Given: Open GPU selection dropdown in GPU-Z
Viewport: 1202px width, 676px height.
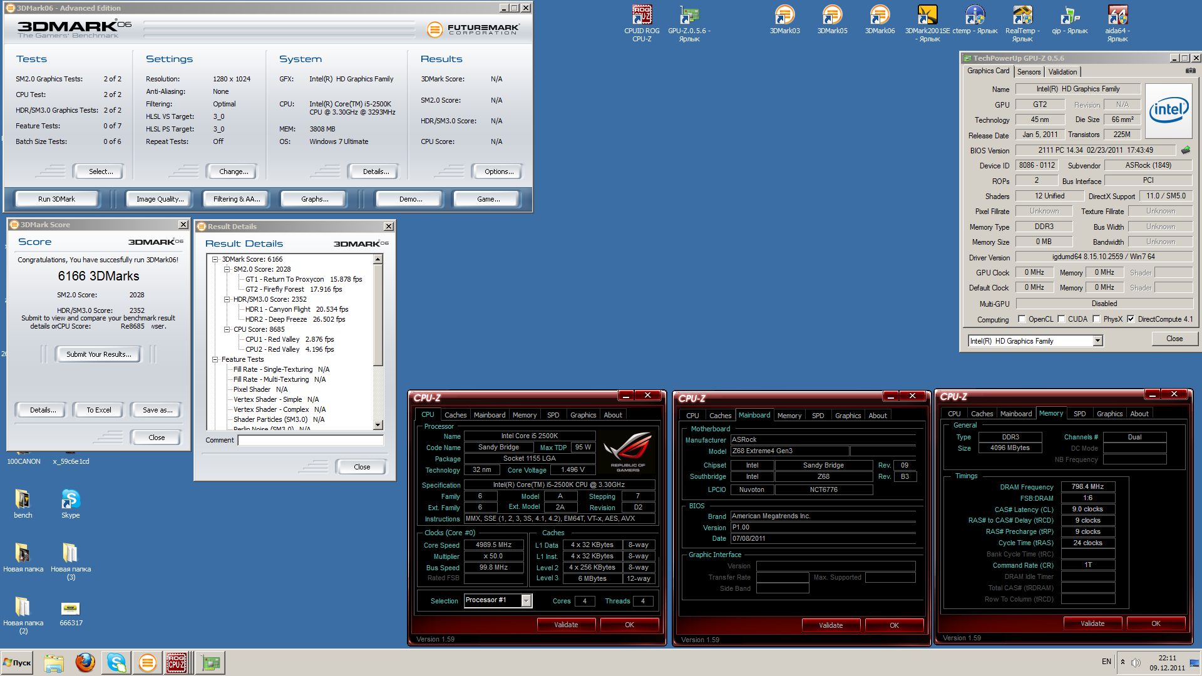Looking at the screenshot, I should [x=1097, y=341].
